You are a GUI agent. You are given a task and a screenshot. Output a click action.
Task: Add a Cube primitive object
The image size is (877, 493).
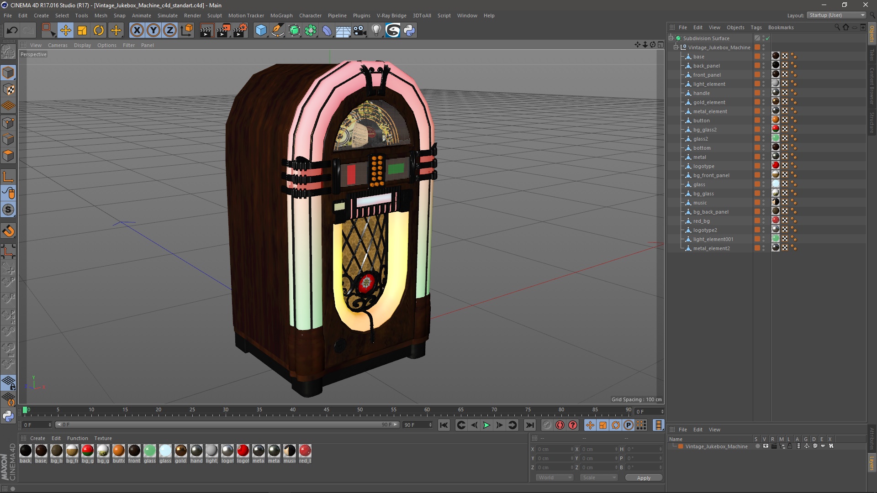pyautogui.click(x=261, y=31)
